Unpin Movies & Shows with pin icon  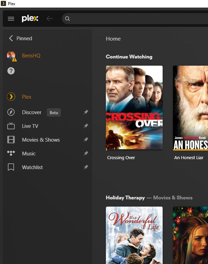[86, 140]
